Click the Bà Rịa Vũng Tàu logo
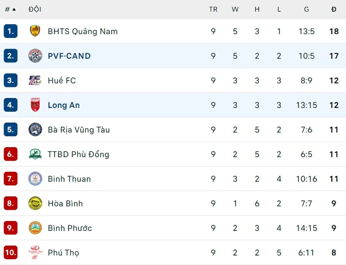 point(35,129)
